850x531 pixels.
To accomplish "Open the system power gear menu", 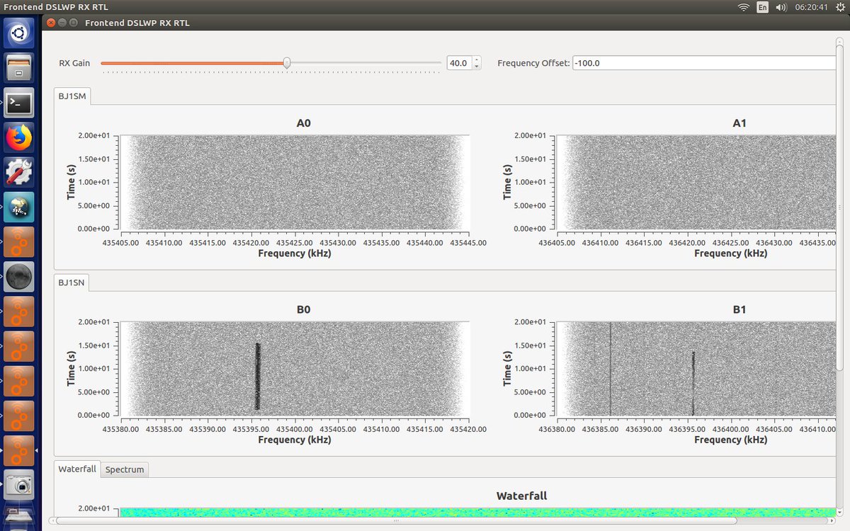I will [x=839, y=7].
